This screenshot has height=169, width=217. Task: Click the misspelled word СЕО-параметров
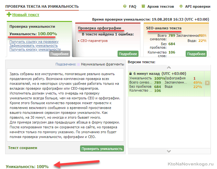[x=94, y=41]
